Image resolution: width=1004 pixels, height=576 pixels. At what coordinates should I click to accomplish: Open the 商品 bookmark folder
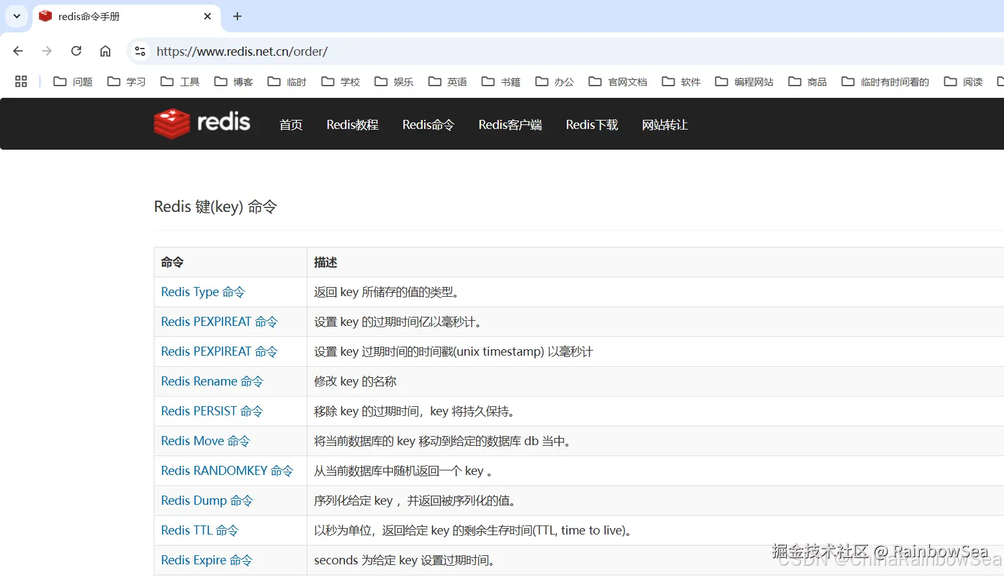[x=807, y=82]
